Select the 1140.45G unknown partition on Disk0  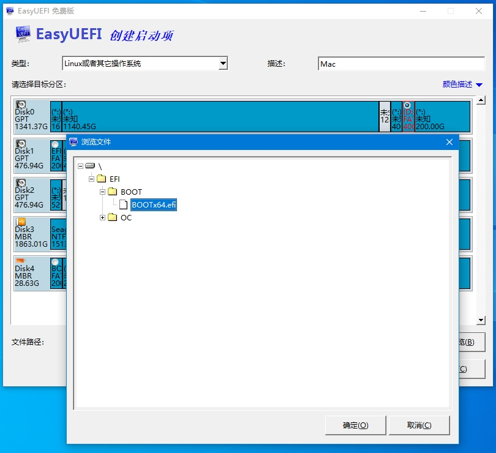pos(220,116)
